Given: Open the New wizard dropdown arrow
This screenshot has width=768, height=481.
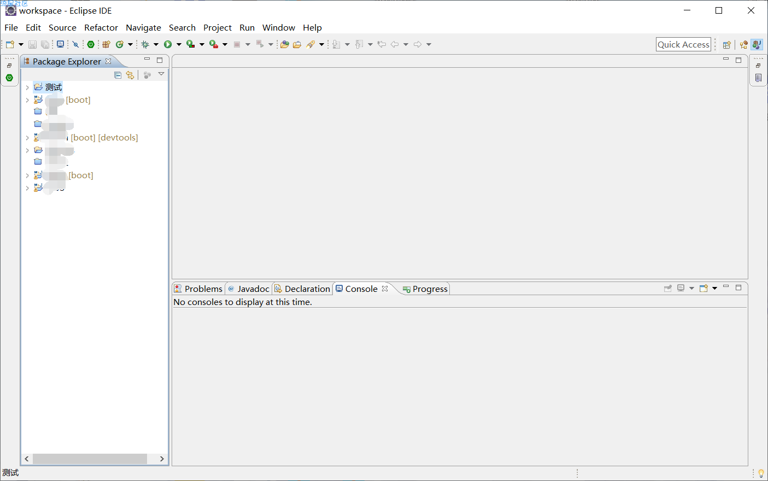Looking at the screenshot, I should pyautogui.click(x=21, y=44).
